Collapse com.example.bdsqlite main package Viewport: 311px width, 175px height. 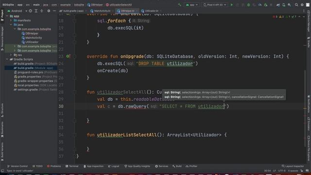[15, 29]
